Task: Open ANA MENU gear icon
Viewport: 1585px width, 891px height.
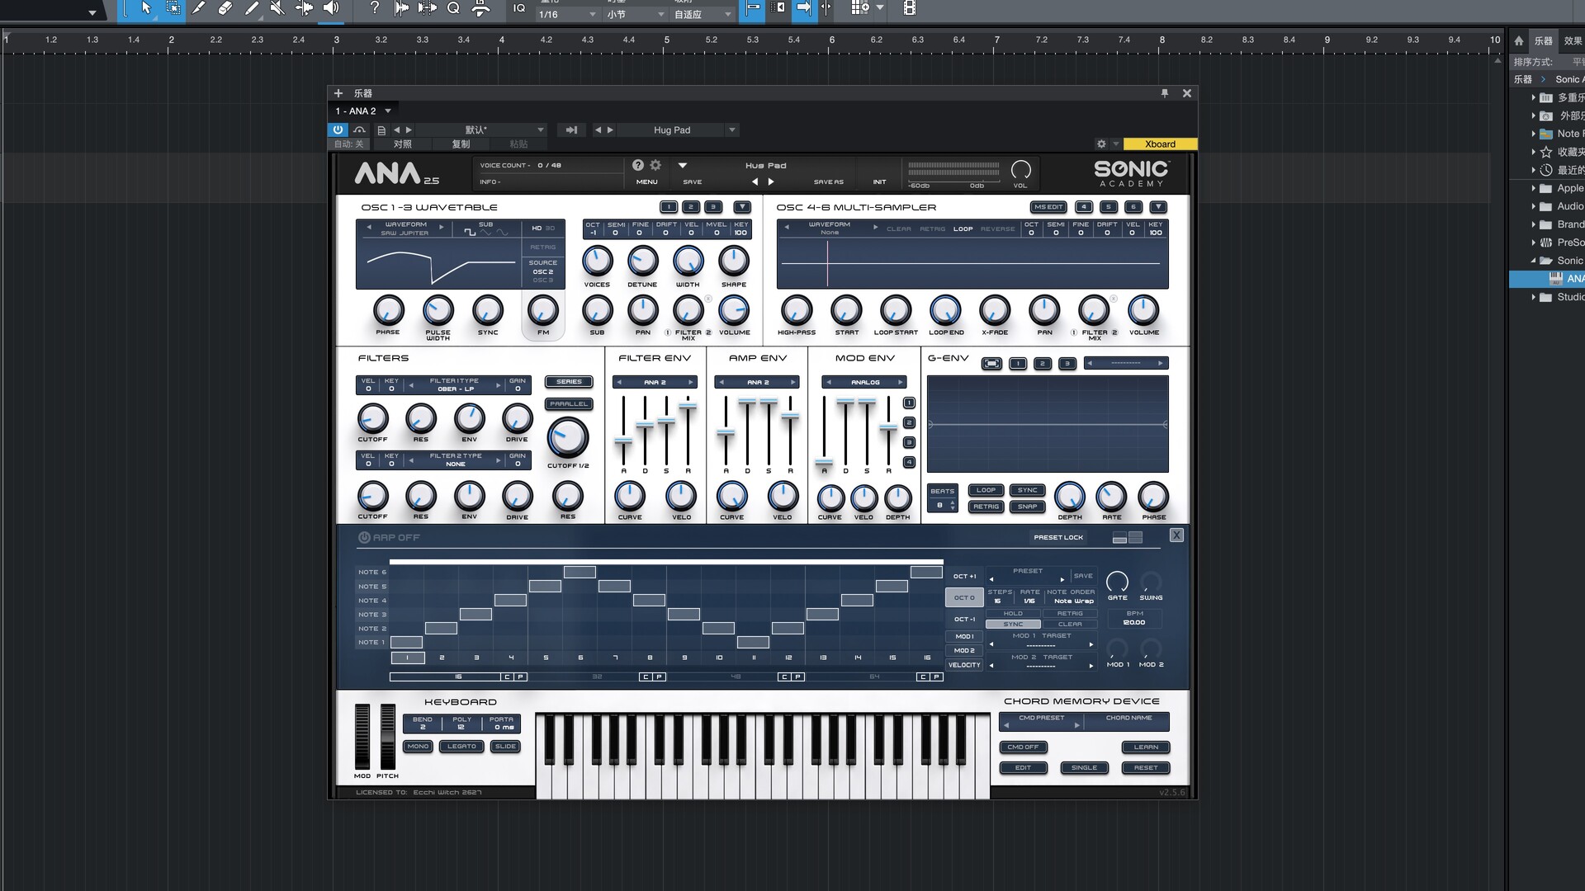Action: [655, 165]
